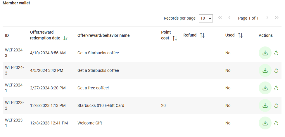Download the WLT-2024-3 wallet entry

click(x=265, y=53)
